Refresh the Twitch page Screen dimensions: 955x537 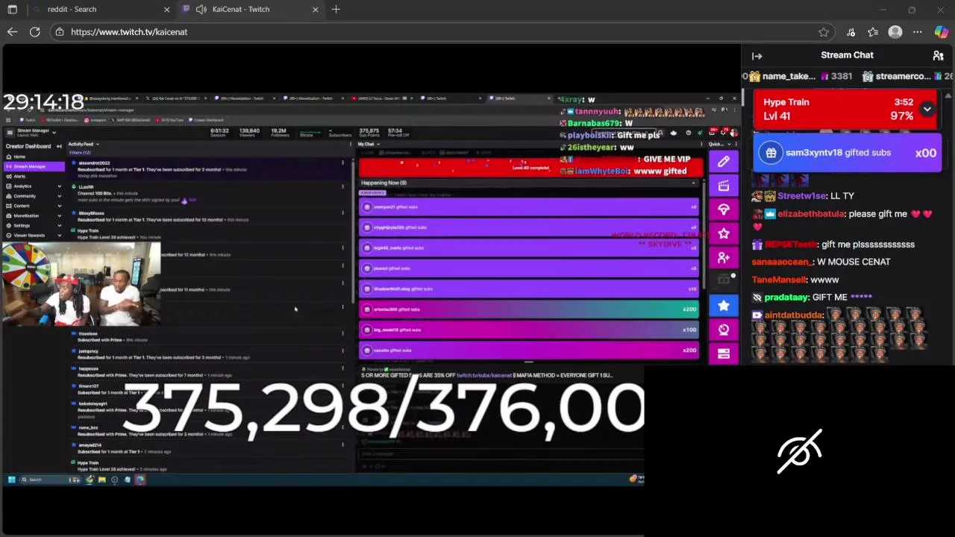pos(34,32)
